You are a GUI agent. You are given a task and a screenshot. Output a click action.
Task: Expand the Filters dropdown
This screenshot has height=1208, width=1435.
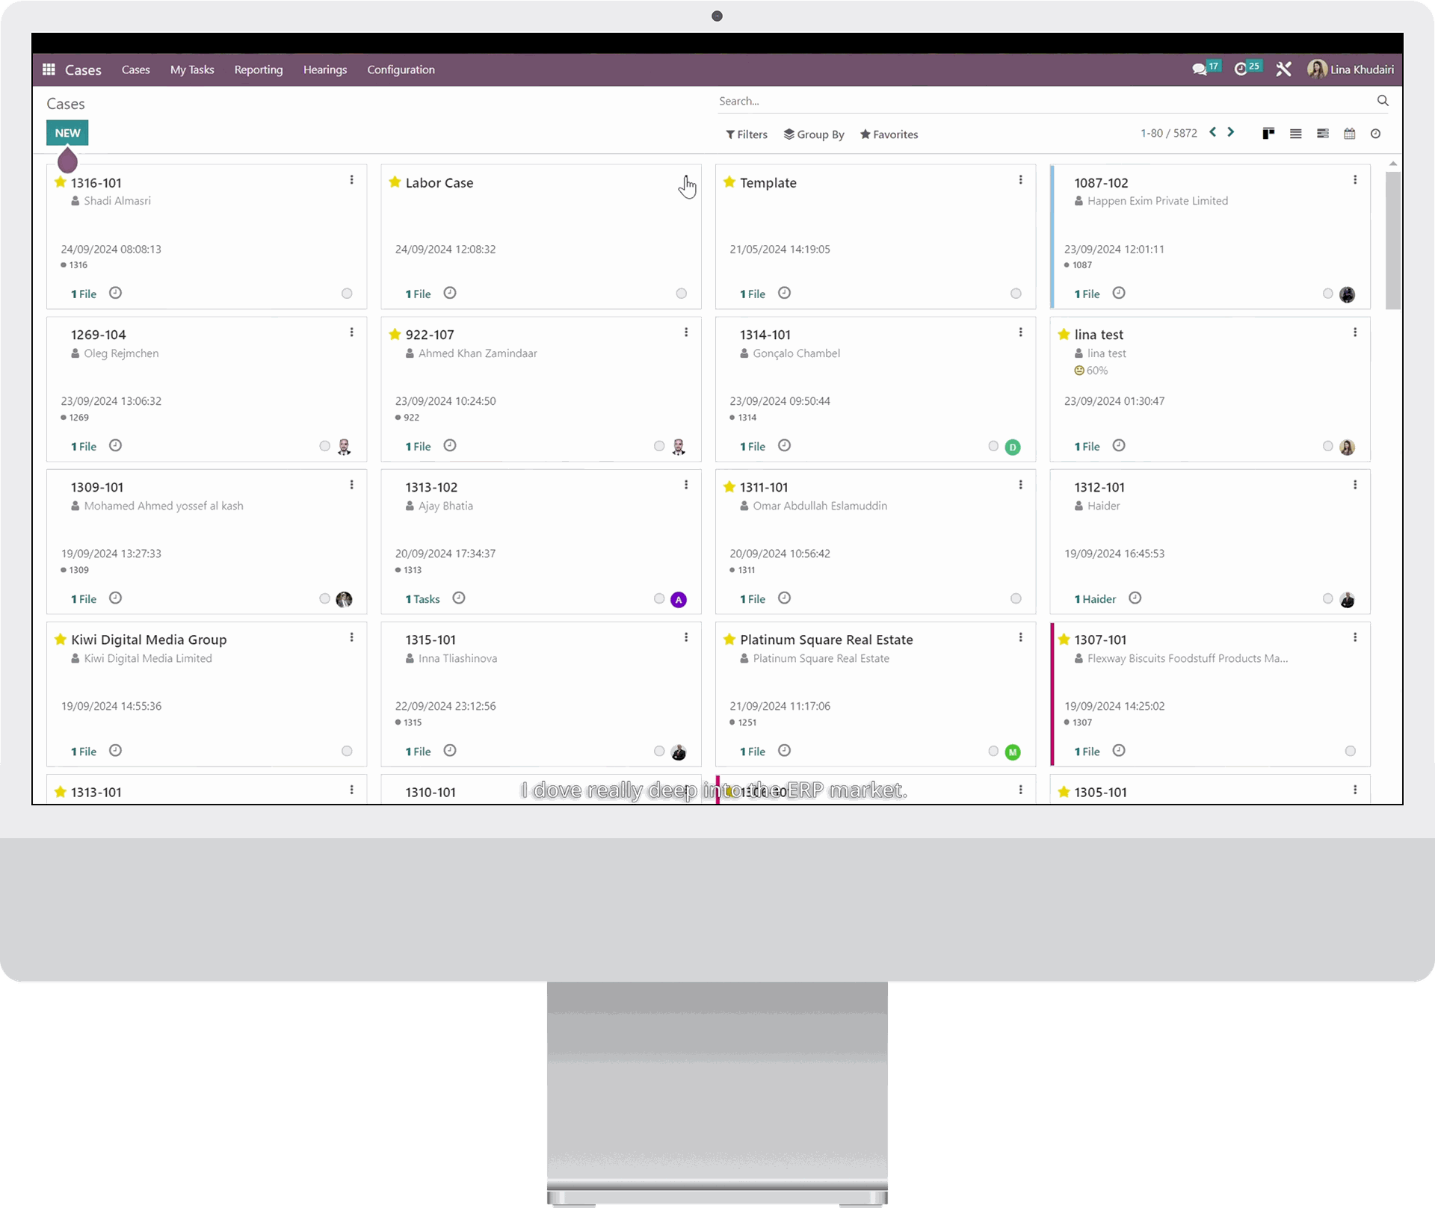click(747, 134)
